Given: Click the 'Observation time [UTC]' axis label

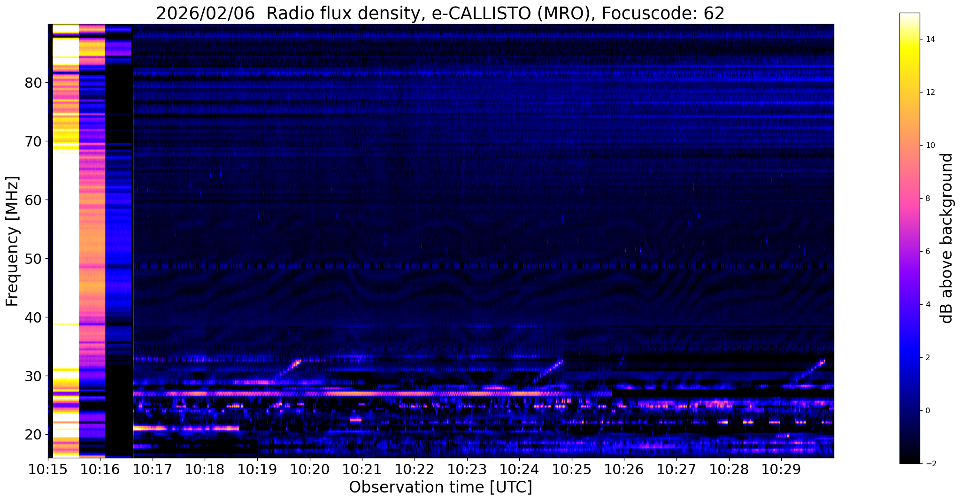Looking at the screenshot, I should point(440,487).
